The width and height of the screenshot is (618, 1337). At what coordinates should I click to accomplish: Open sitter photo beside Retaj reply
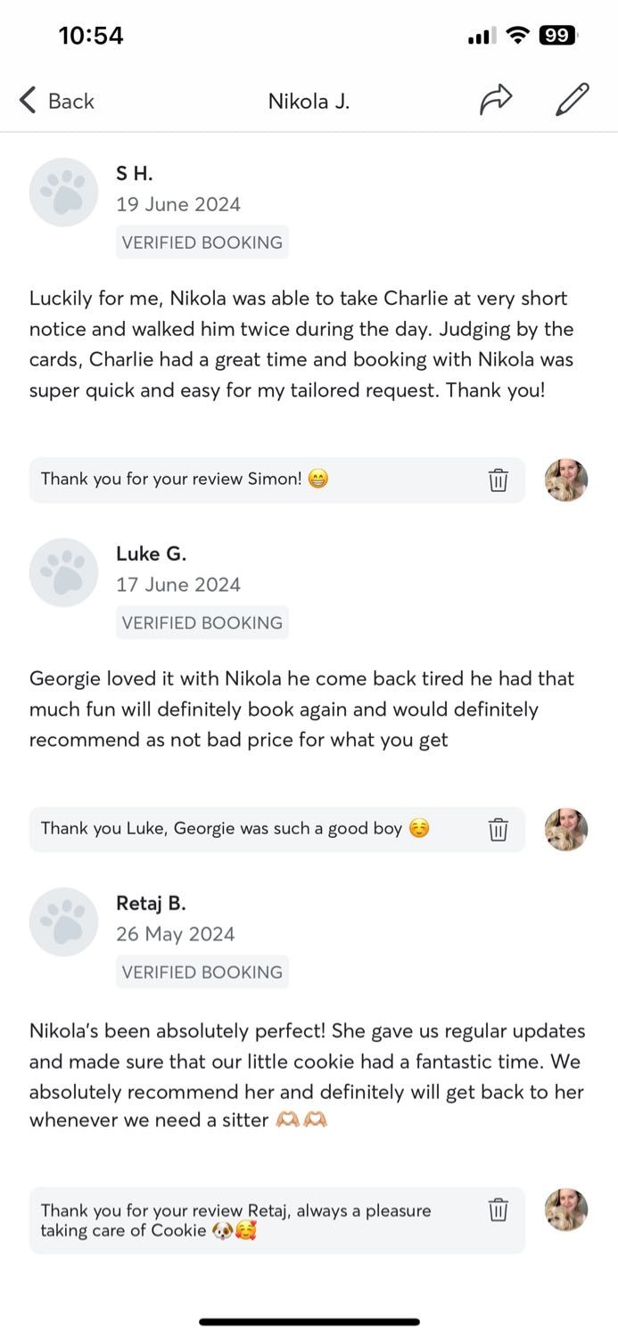point(566,1210)
